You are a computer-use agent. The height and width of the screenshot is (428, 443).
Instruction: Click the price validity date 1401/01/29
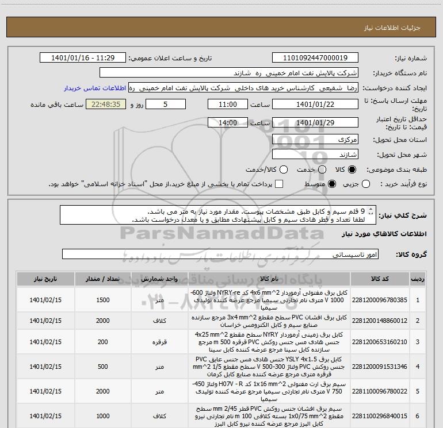(315, 123)
